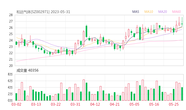Click the price axis label 25
Image resolution: width=186 pixels, height=110 pixels.
point(11,34)
